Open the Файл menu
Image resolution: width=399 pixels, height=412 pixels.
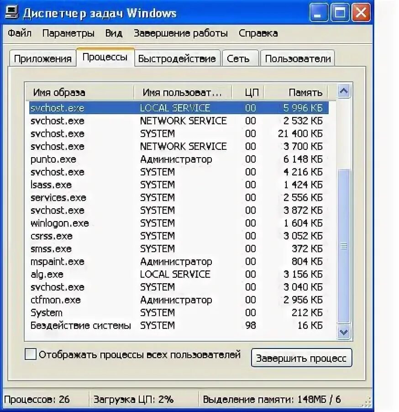coord(20,33)
